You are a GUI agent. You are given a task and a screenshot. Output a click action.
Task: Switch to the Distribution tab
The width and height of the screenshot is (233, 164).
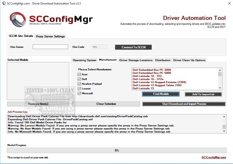[x=163, y=60]
